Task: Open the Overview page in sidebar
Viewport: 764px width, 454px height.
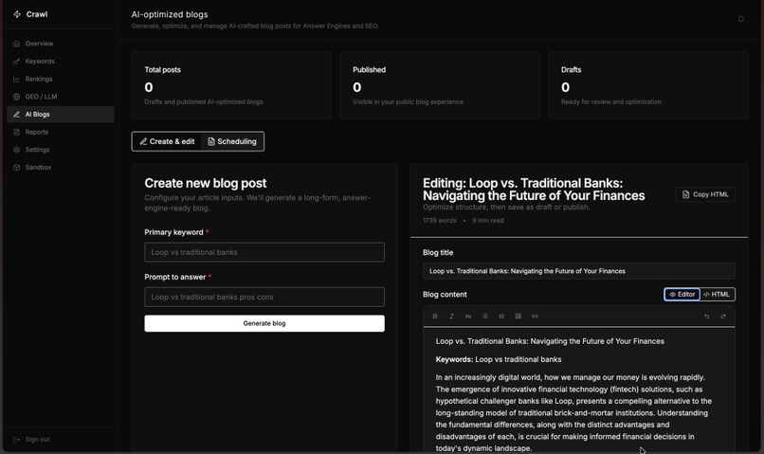Action: [61, 44]
